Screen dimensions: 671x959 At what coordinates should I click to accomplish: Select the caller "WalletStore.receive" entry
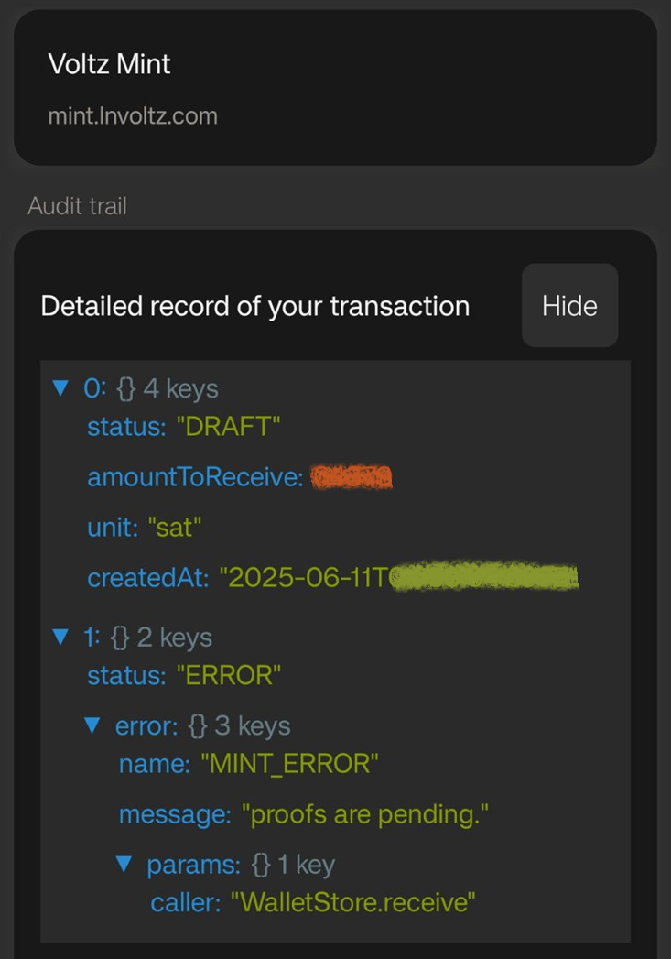pos(313,902)
